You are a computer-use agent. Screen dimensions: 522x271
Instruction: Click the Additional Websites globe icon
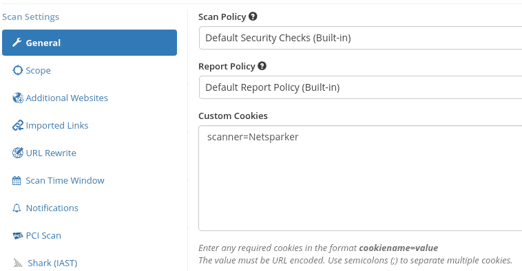pyautogui.click(x=18, y=98)
